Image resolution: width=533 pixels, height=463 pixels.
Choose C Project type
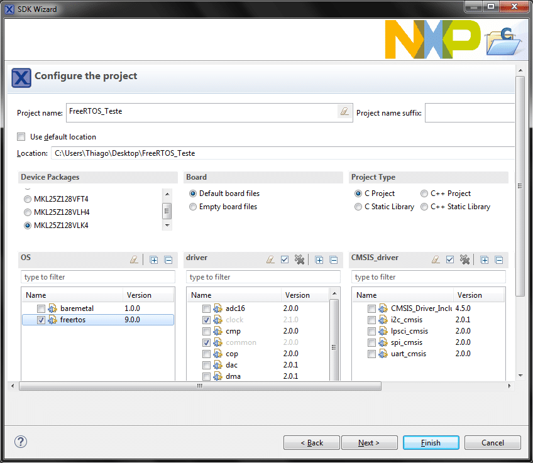358,193
